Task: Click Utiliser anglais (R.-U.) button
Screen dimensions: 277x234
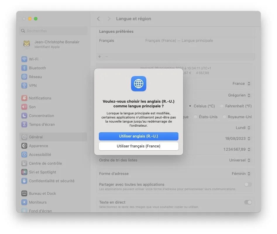Action: coord(138,136)
